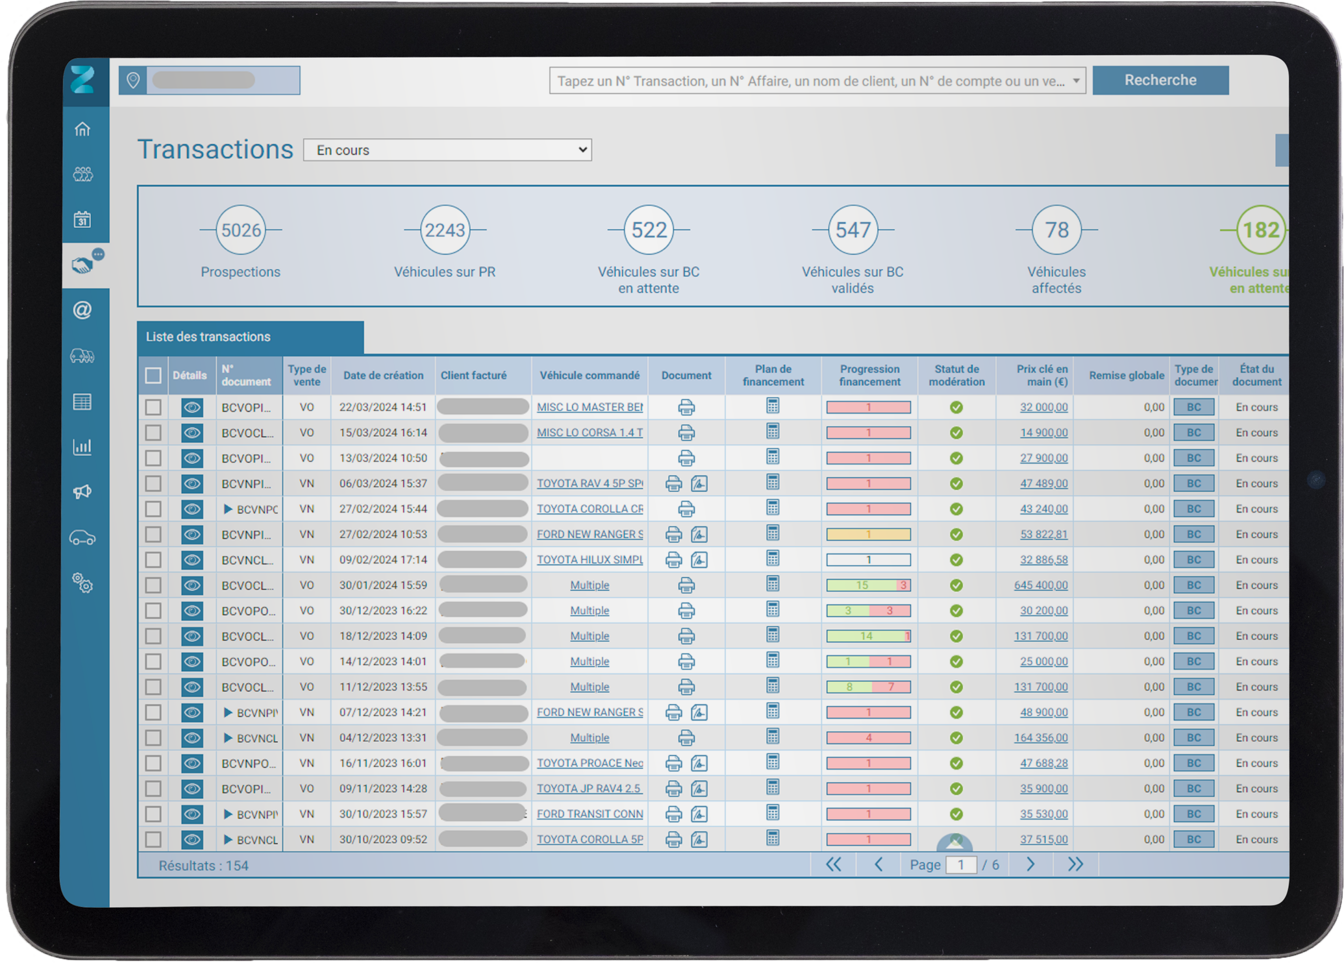Click the Recherche button
This screenshot has width=1344, height=963.
coord(1160,80)
